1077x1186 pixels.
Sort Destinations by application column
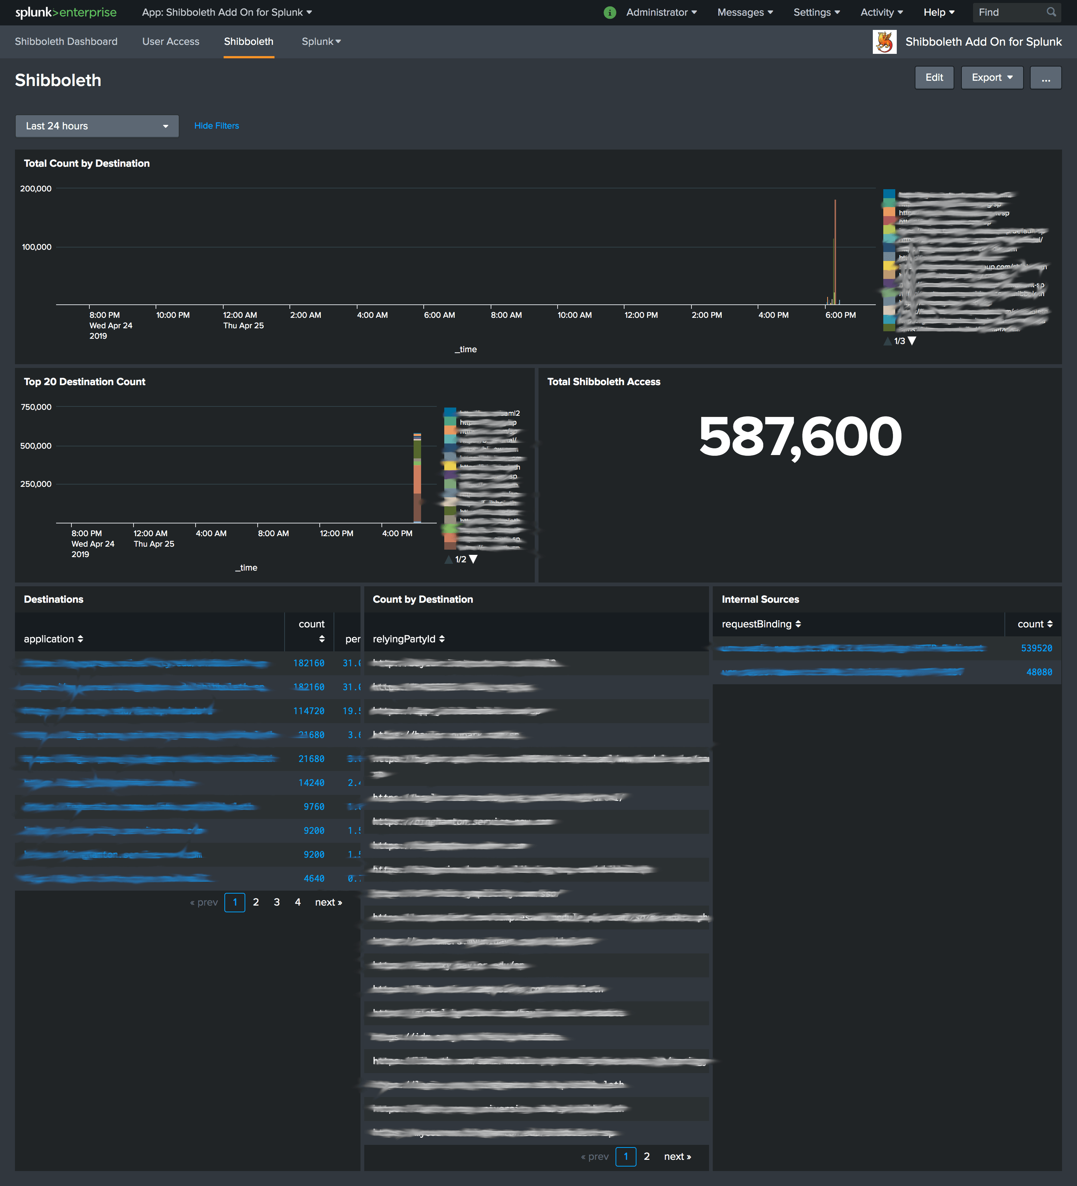coord(53,639)
